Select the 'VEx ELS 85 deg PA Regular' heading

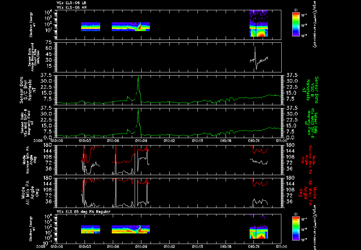pos(84,212)
